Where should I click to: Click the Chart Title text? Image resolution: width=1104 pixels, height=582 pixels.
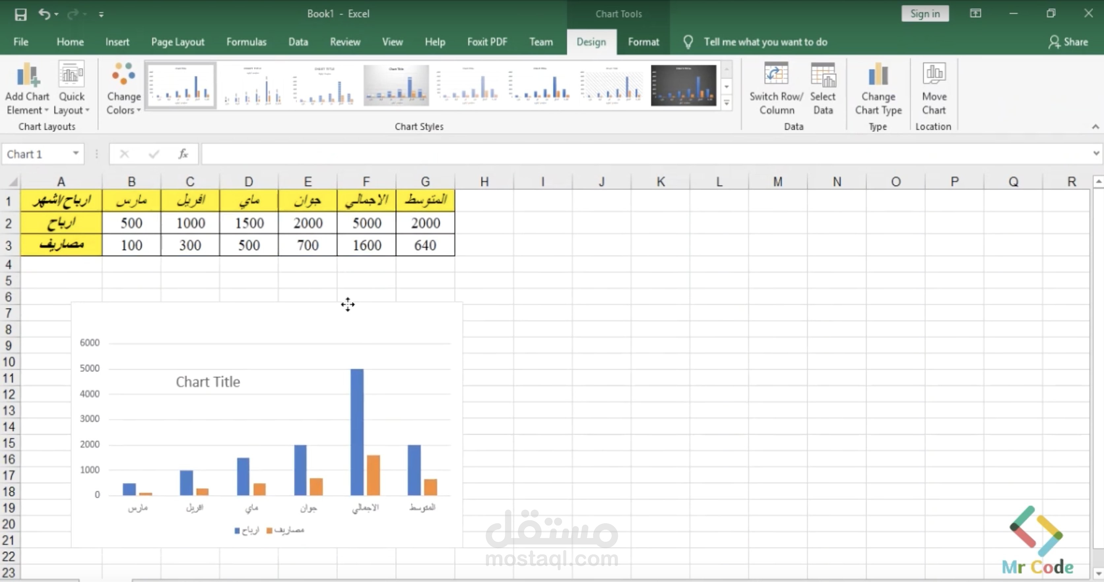(208, 382)
